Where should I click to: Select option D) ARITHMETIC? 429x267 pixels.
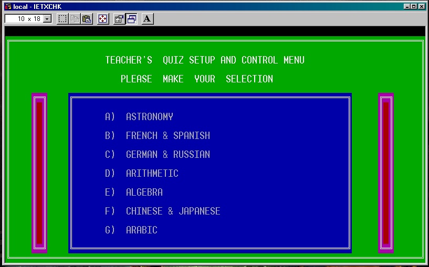pyautogui.click(x=142, y=173)
